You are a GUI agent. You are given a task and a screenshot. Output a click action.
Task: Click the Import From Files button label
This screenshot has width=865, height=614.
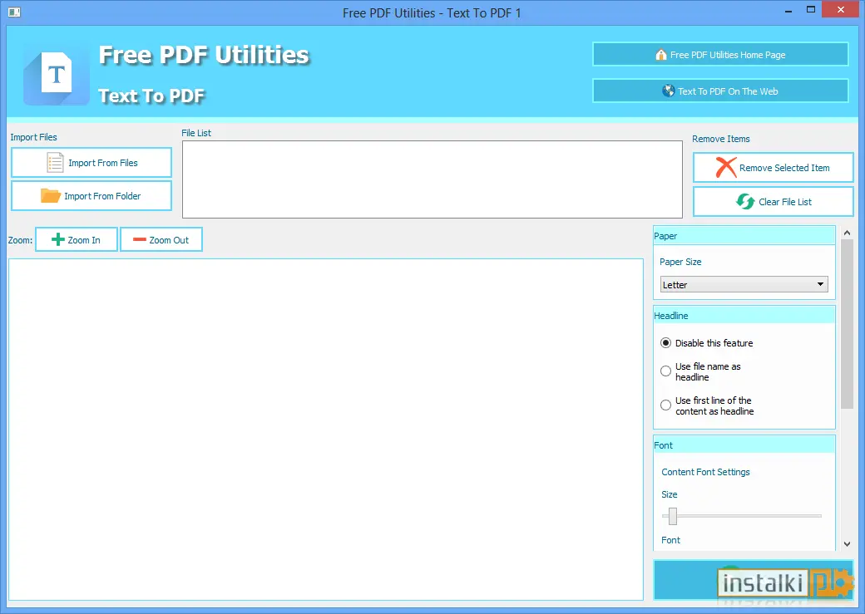click(x=103, y=163)
